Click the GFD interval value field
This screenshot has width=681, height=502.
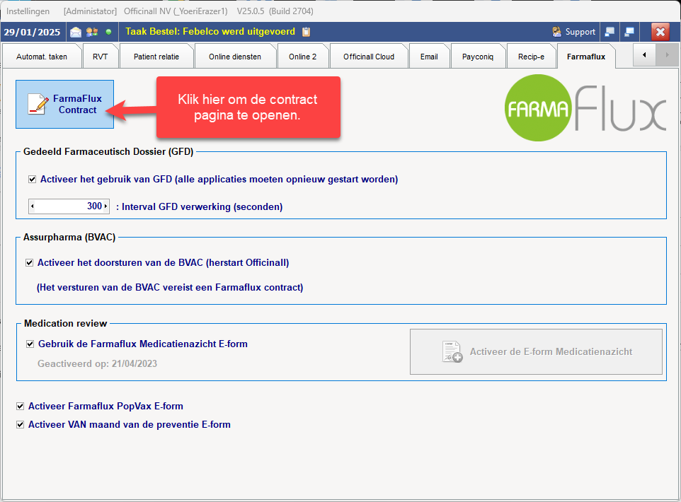[x=69, y=206]
